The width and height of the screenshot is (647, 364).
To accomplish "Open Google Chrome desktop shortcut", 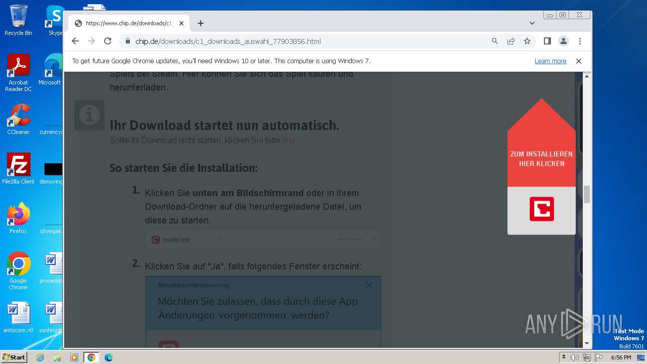I will pyautogui.click(x=18, y=270).
